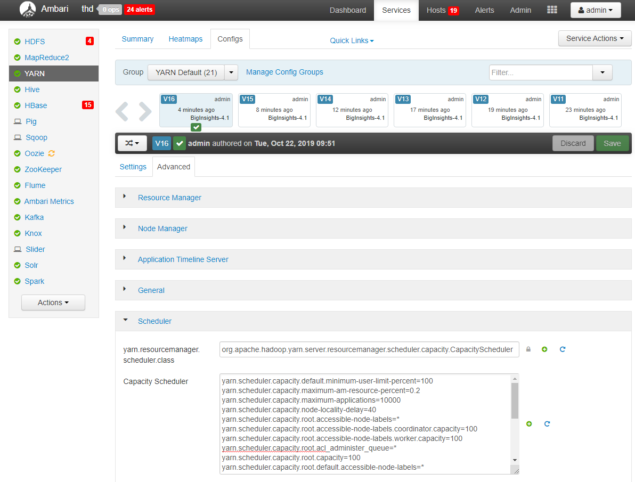Select the Configs tab

pos(230,39)
